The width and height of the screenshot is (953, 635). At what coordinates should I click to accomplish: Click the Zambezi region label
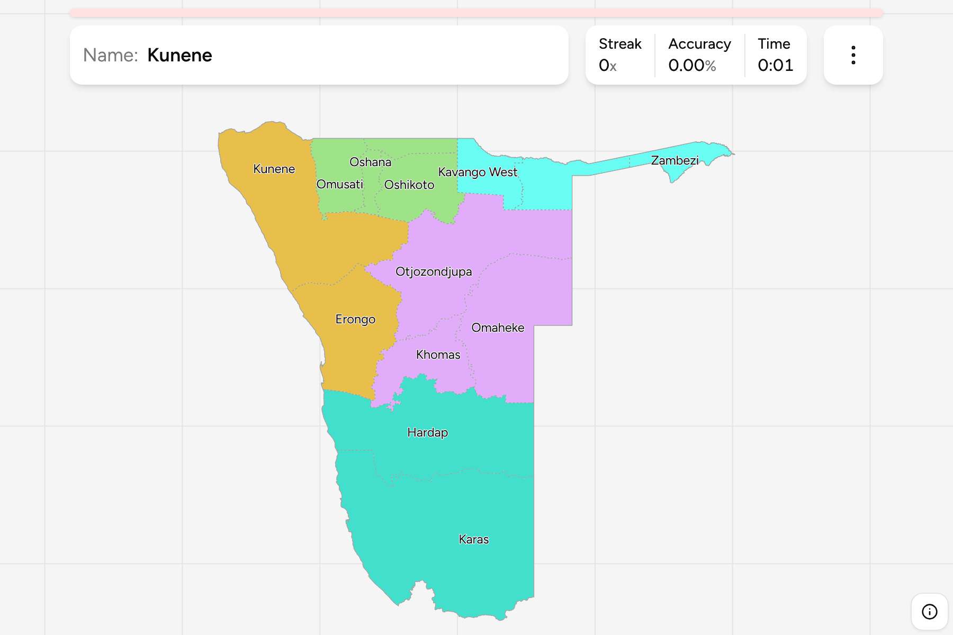click(675, 160)
